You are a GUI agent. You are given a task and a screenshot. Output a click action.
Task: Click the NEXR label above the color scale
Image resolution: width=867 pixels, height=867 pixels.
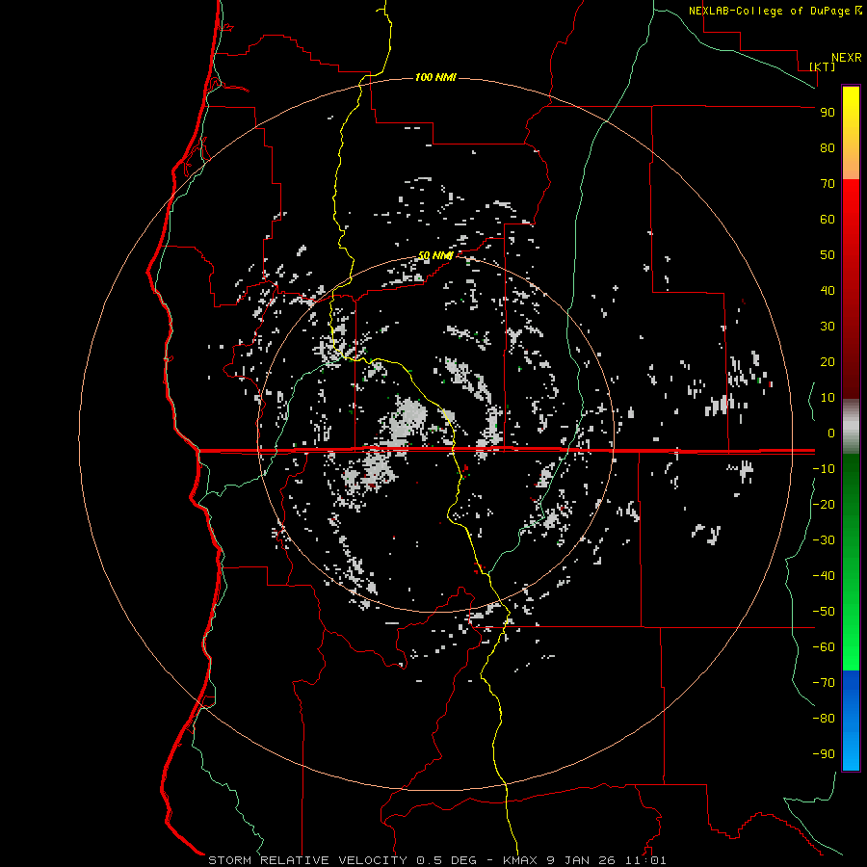847,58
